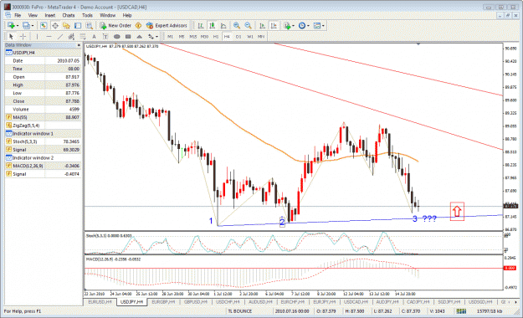The image size is (523, 318).
Task: Toggle the Chart Shift icon
Action: (274, 25)
